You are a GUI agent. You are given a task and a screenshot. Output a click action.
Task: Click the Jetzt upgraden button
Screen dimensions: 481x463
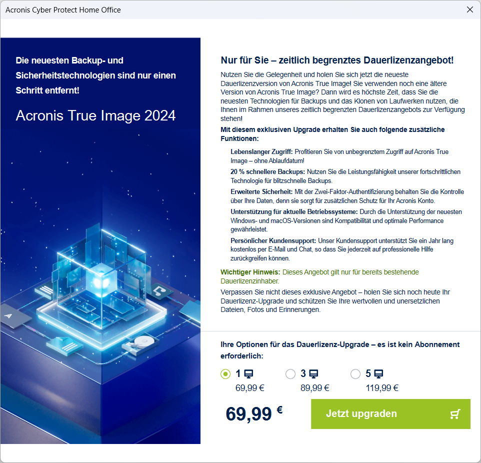tap(390, 413)
